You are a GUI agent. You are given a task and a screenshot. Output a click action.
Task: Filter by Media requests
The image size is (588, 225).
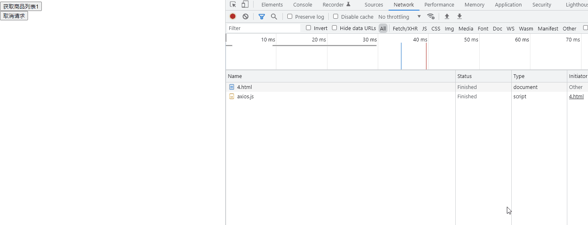(466, 28)
